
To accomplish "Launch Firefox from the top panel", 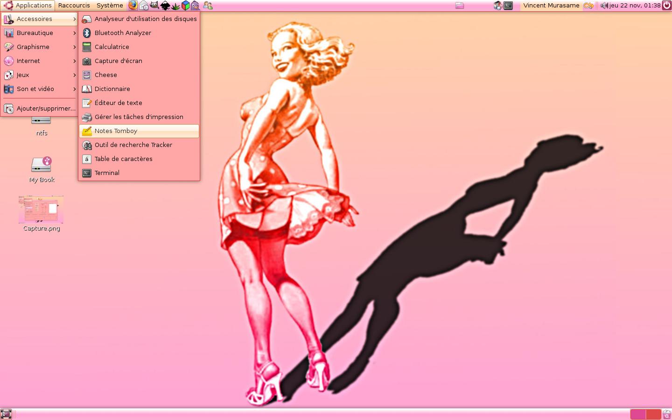I will click(x=133, y=6).
